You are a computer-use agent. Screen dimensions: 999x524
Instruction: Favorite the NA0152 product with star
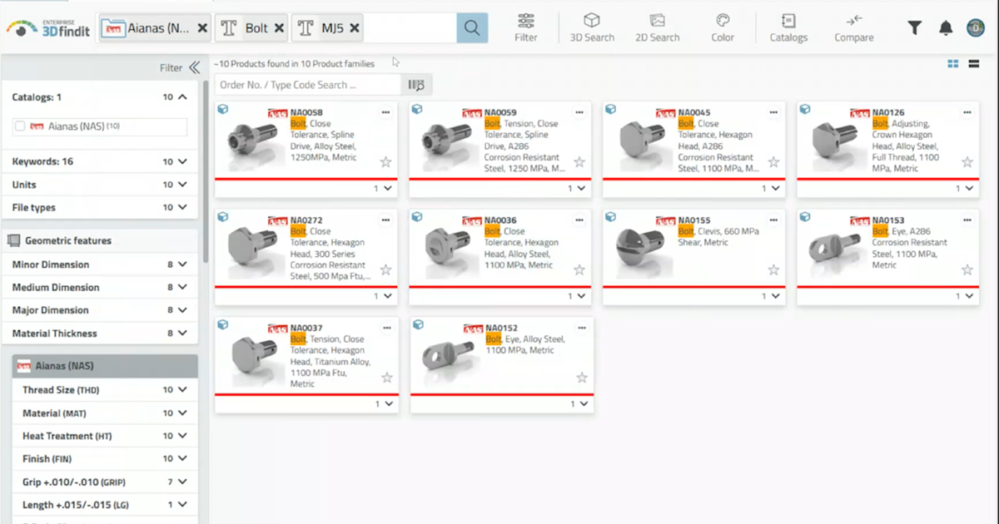582,378
